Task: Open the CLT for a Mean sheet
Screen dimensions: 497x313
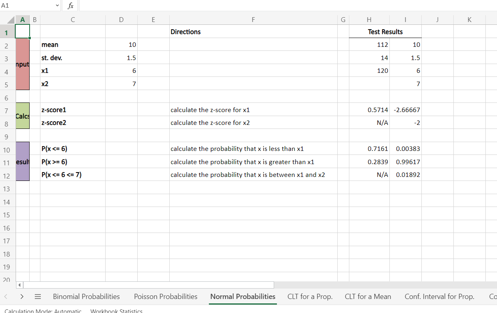Action: point(368,297)
